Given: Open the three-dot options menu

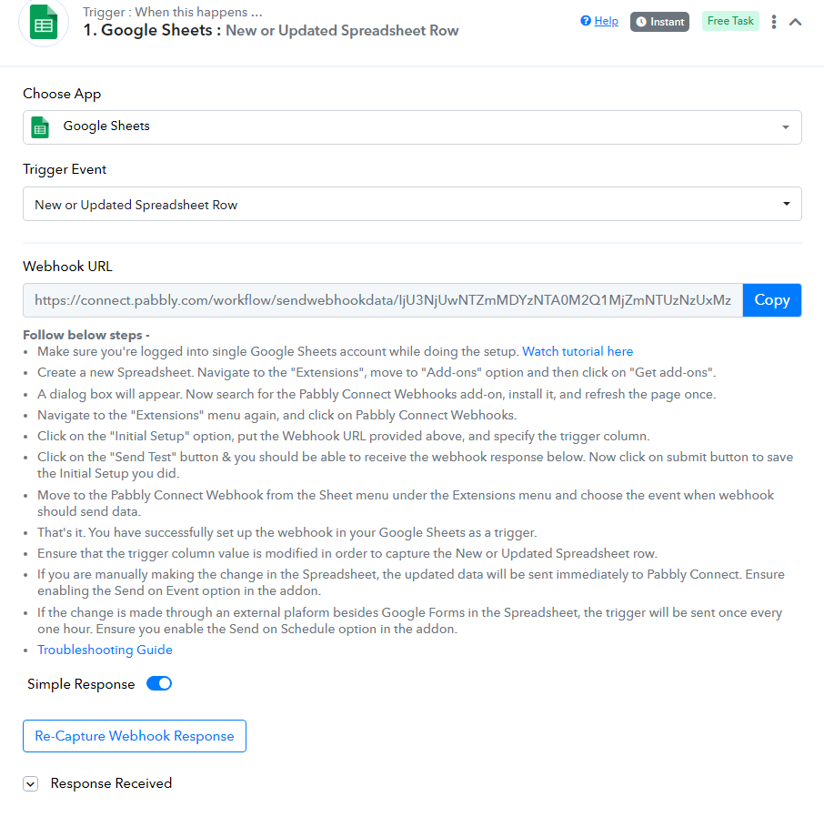Looking at the screenshot, I should click(773, 22).
